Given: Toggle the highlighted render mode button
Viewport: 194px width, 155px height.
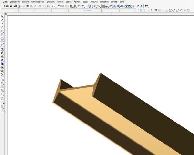Looking at the screenshot, I should 103,6.
